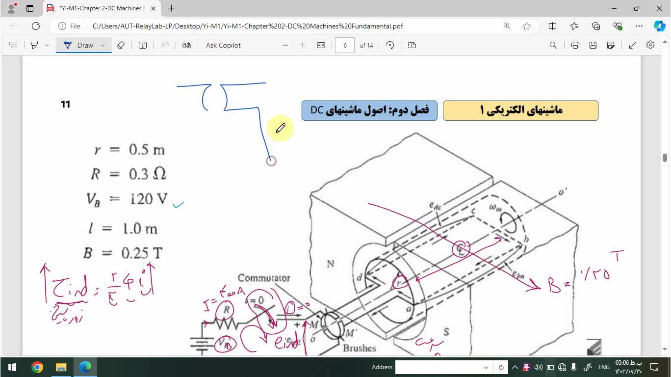The height and width of the screenshot is (377, 671).
Task: Open PDF settings gear menu
Action: tap(650, 45)
